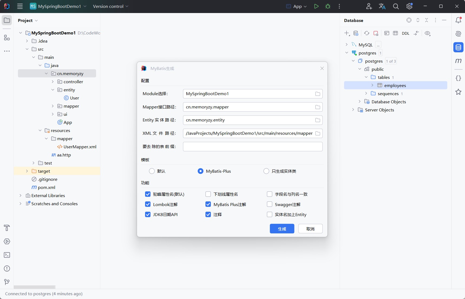Open the Project tool window icon
Viewport: 465px width, 299px height.
coord(7,20)
